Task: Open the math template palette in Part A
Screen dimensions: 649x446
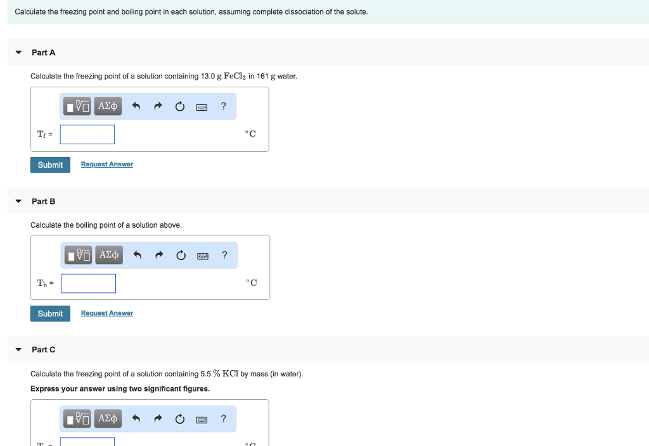Action: (76, 106)
